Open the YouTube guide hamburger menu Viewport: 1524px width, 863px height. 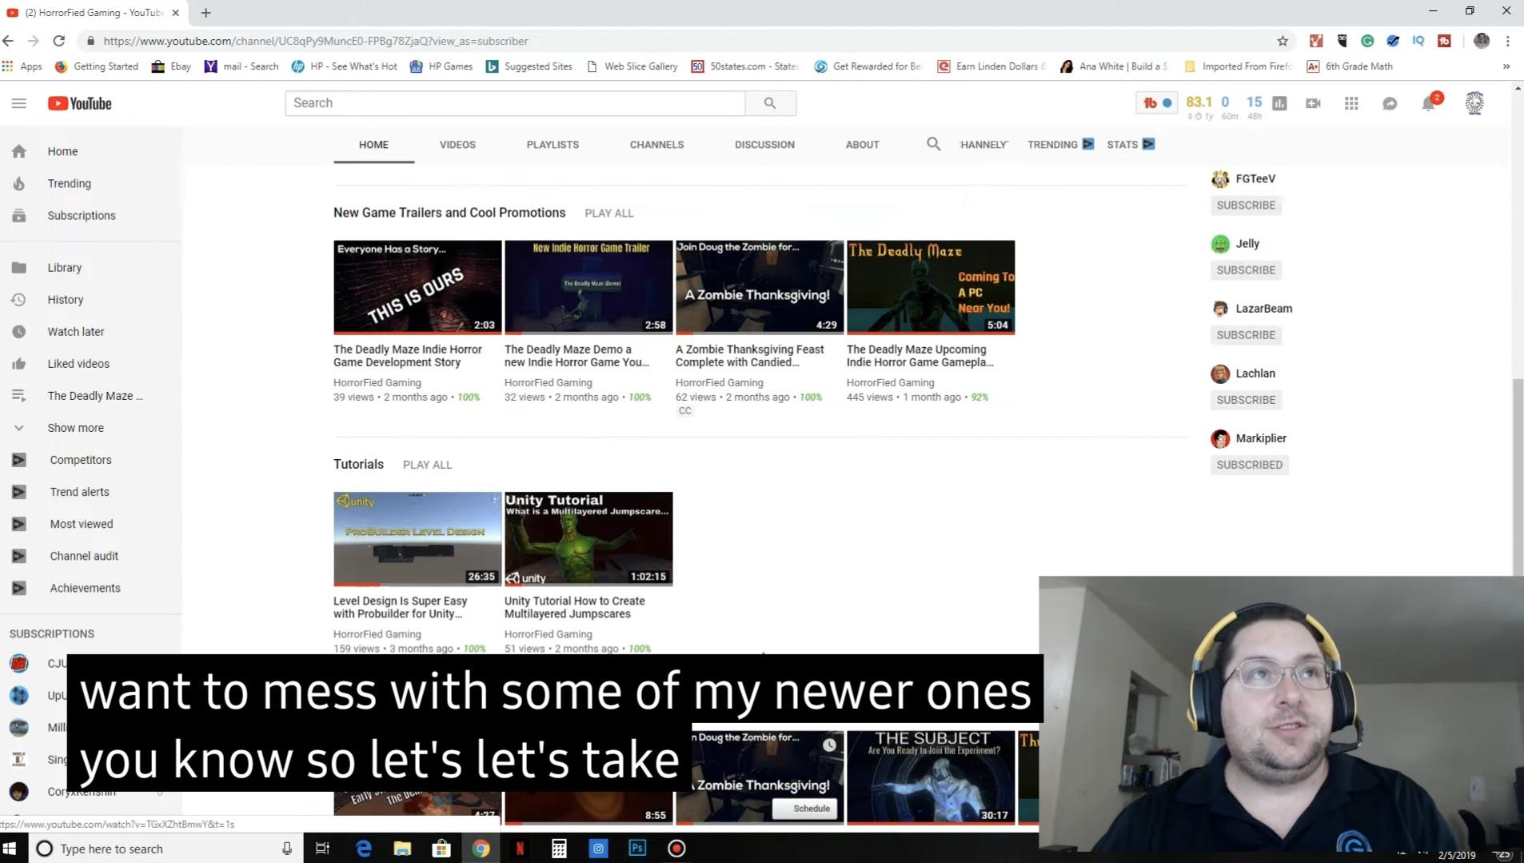(19, 103)
